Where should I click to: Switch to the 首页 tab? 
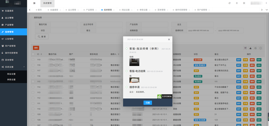[x=39, y=10]
